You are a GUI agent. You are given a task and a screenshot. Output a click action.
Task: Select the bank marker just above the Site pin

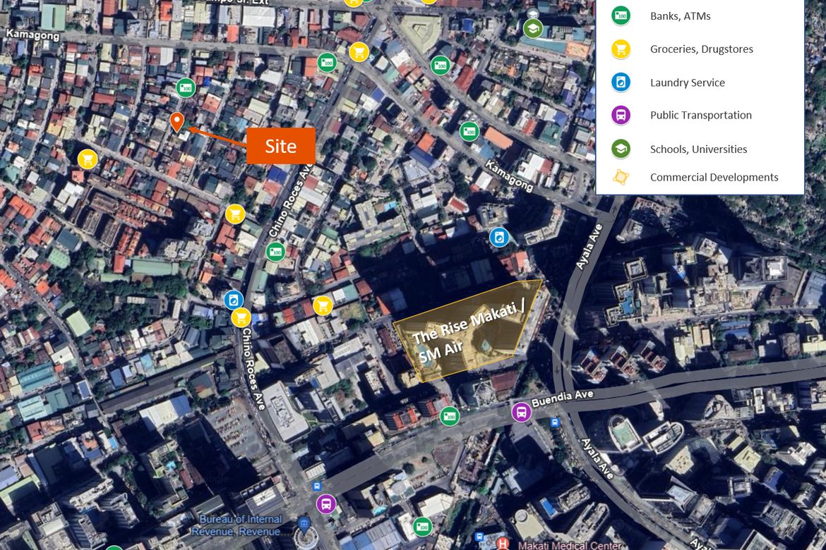point(186,88)
